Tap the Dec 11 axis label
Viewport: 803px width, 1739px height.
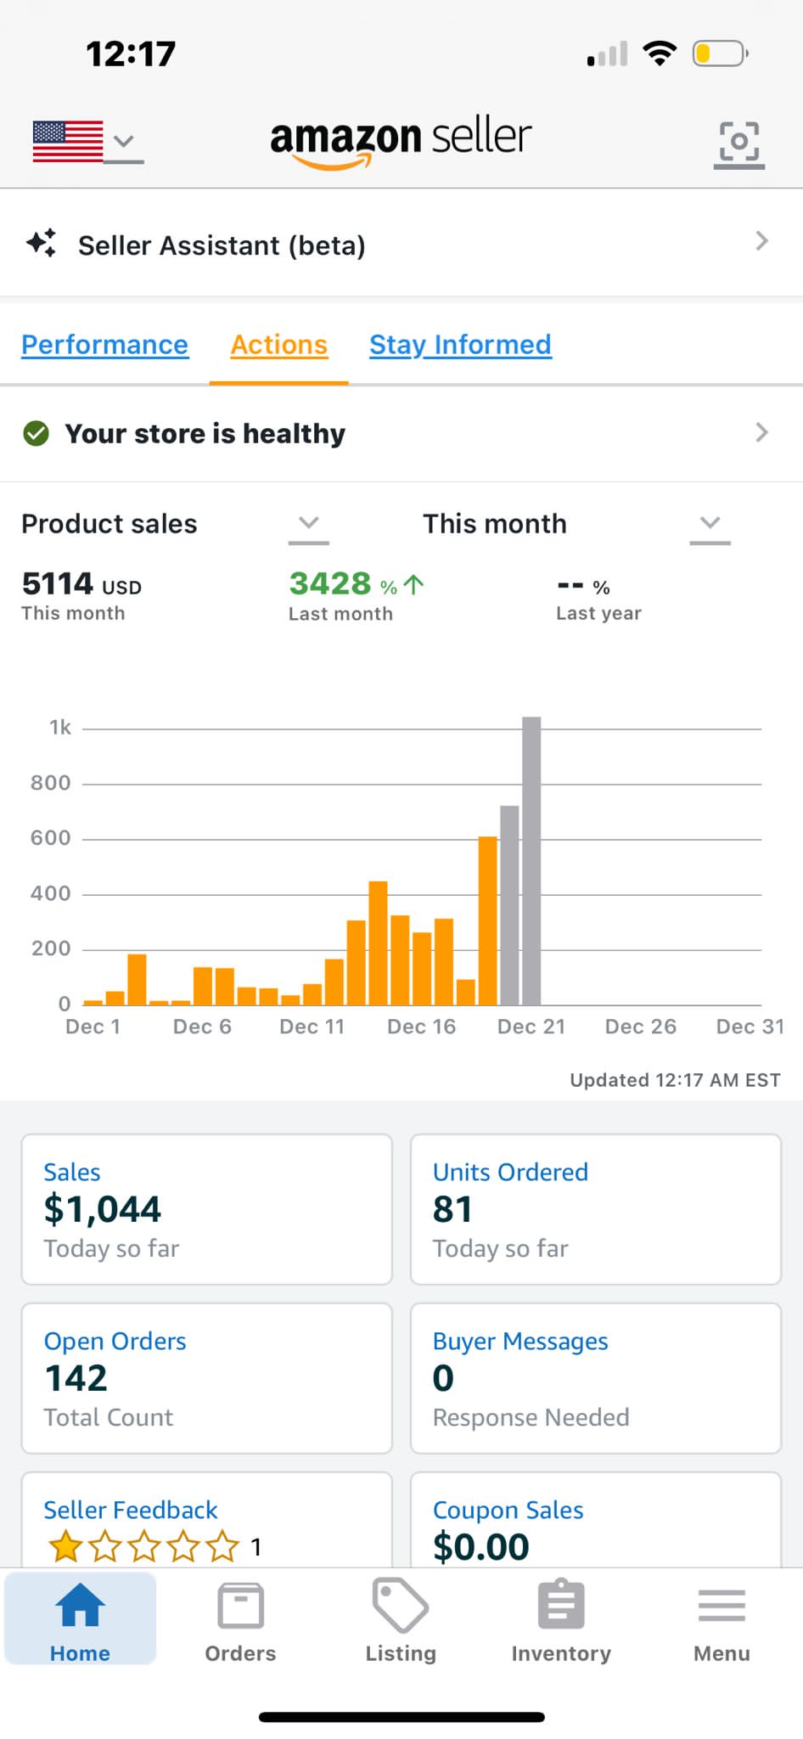312,1027
